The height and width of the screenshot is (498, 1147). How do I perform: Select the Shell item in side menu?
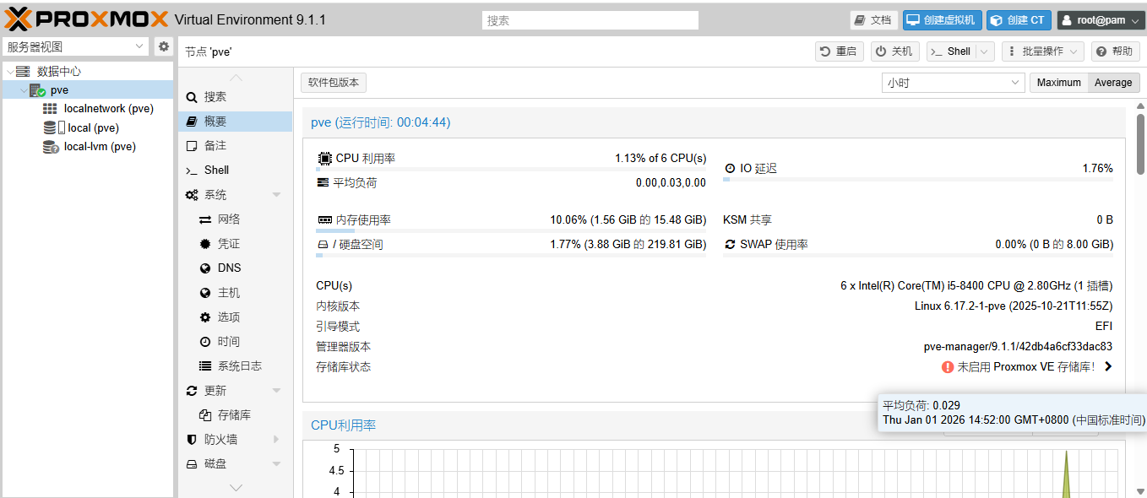tap(216, 171)
